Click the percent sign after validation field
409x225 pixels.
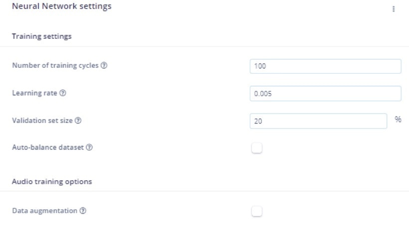pyautogui.click(x=398, y=120)
